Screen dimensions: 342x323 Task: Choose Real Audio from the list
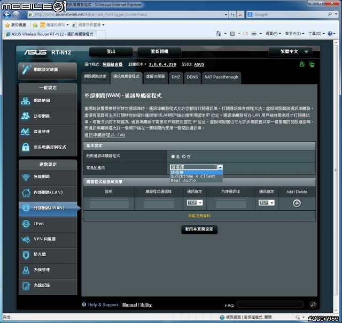(183, 180)
